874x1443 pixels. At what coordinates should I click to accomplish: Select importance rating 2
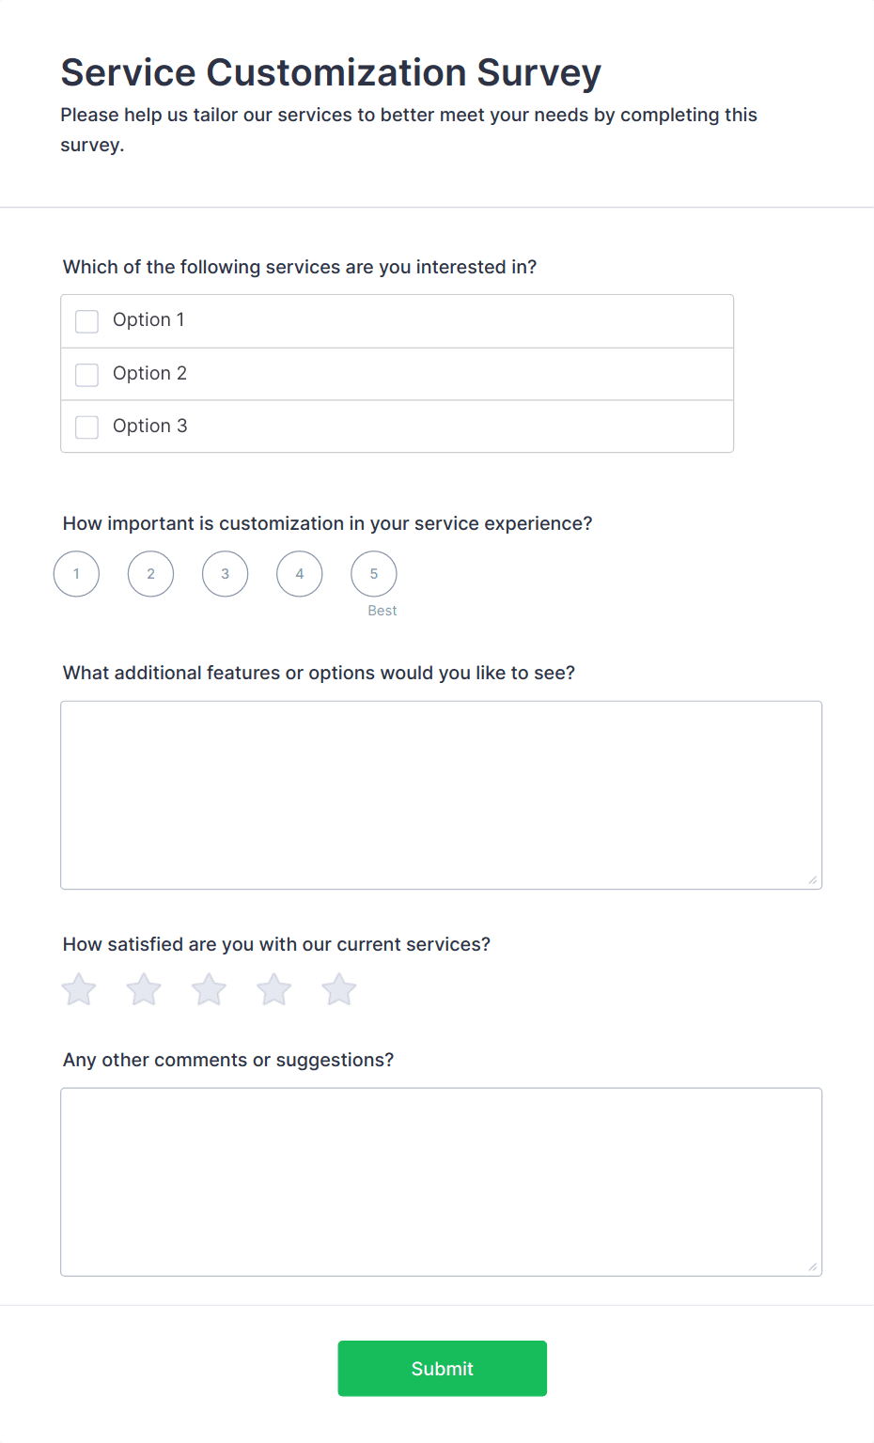[150, 573]
